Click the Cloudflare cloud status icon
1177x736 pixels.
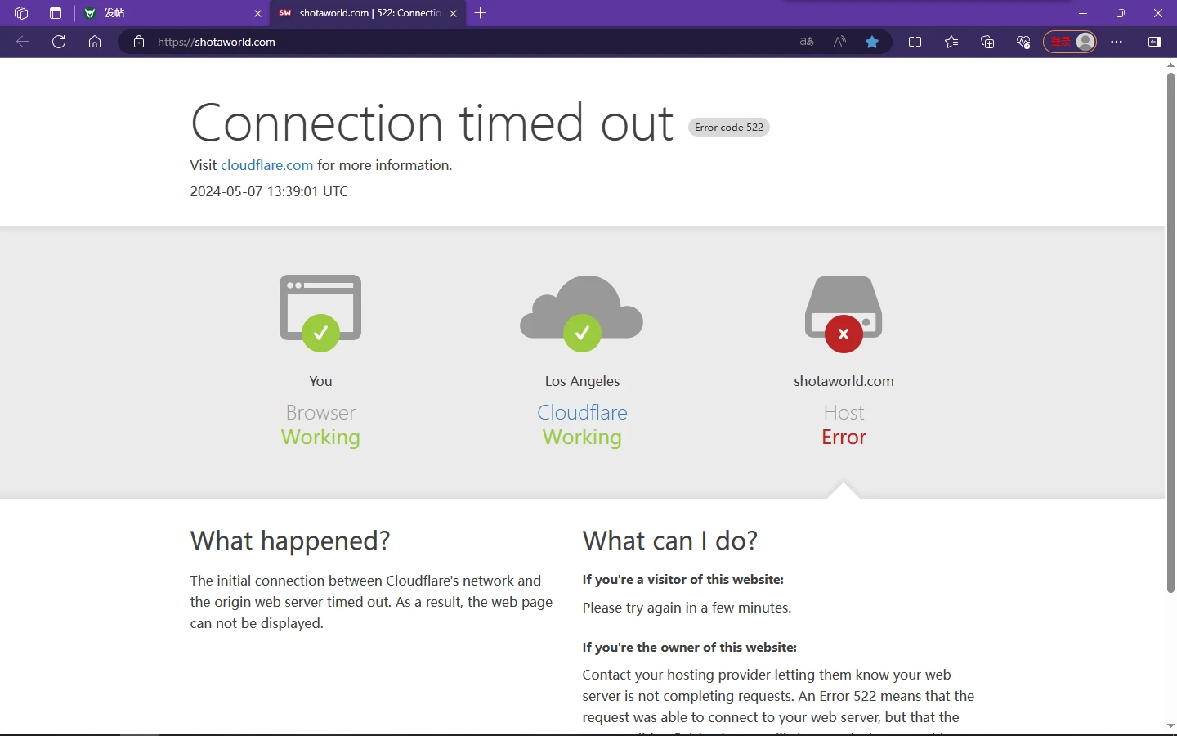click(x=582, y=313)
